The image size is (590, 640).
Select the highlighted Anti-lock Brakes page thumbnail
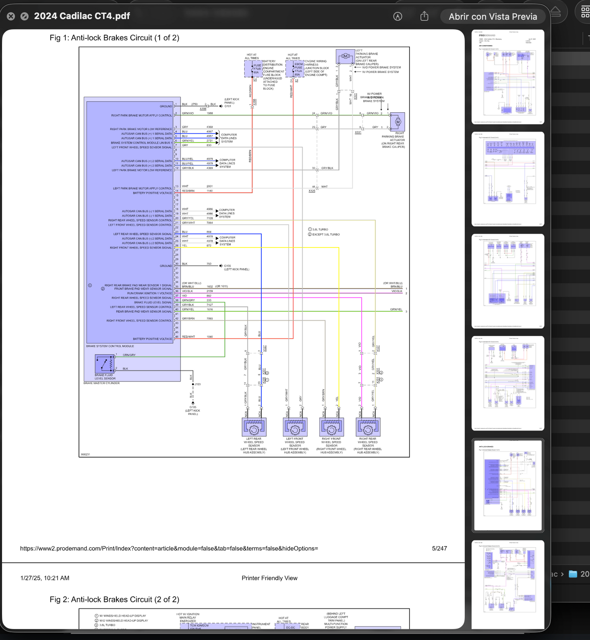click(x=508, y=485)
